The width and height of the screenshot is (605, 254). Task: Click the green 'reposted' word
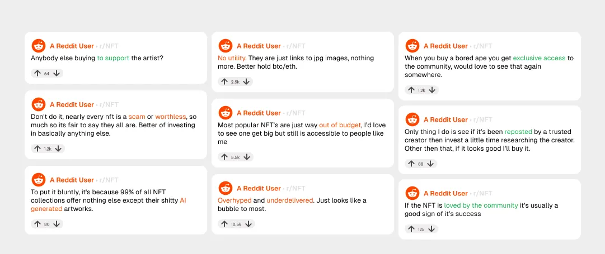(x=518, y=132)
